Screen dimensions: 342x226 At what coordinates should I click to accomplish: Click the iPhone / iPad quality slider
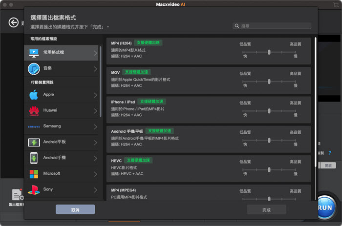(269, 111)
